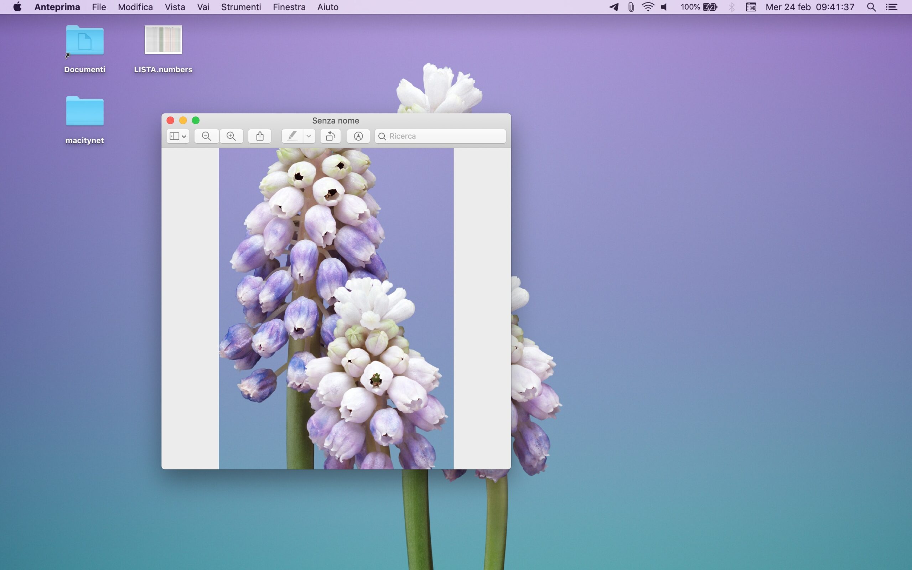Click the zoom out magnifier button

click(x=206, y=136)
